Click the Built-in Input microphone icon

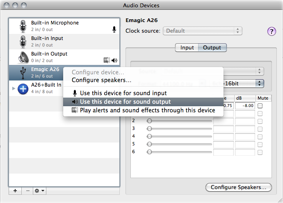click(x=23, y=42)
